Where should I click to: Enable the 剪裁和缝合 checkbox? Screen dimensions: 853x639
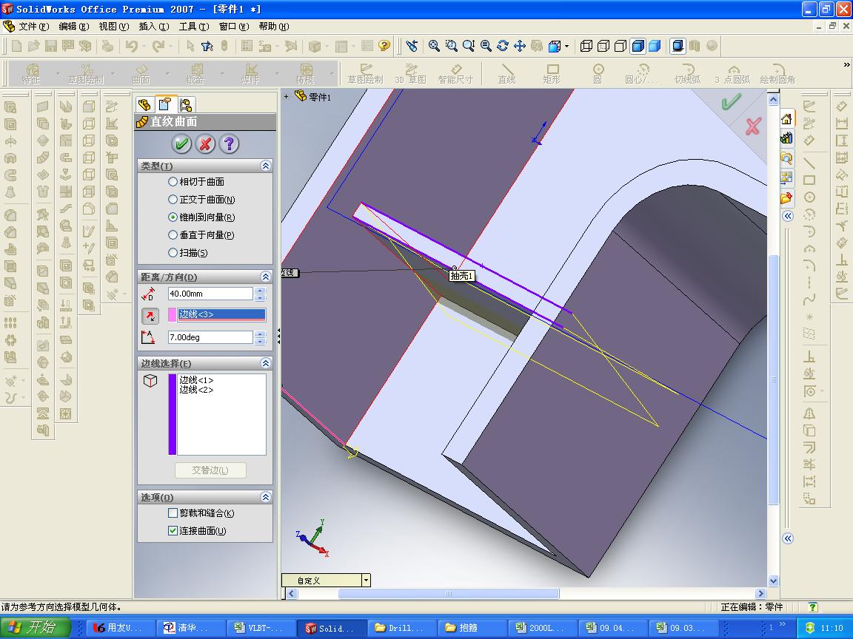point(173,513)
